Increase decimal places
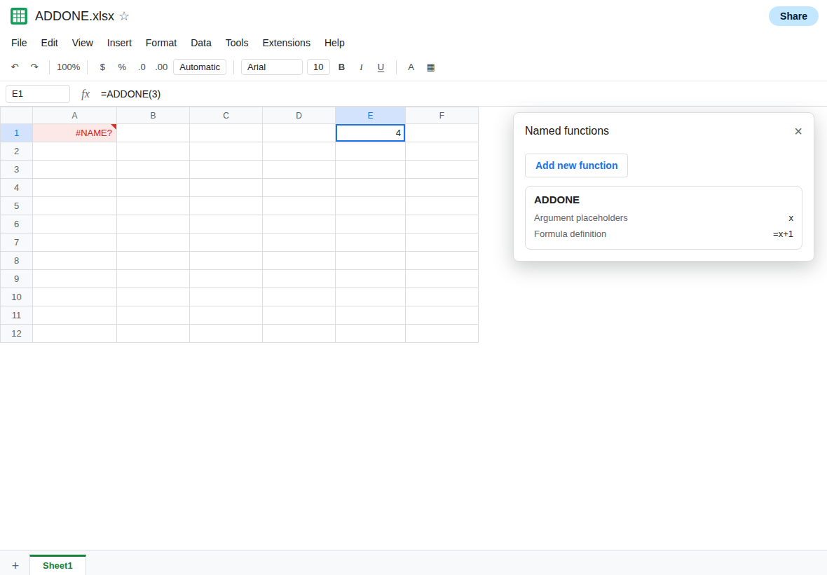 (161, 67)
